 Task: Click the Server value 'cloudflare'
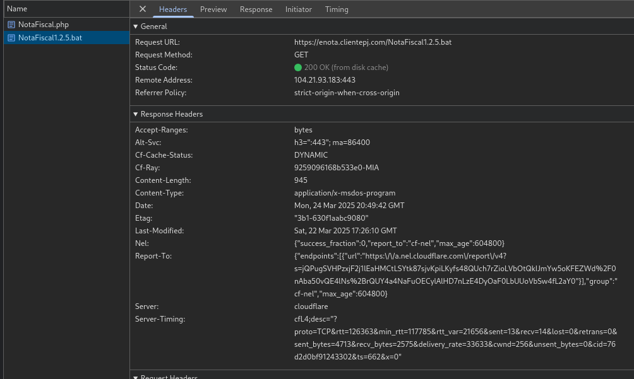(x=311, y=306)
